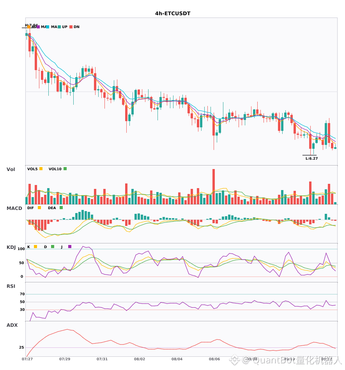Viewport: 345px width, 370px height.
Task: Click the green DEA legend swatch
Action: (x=61, y=208)
